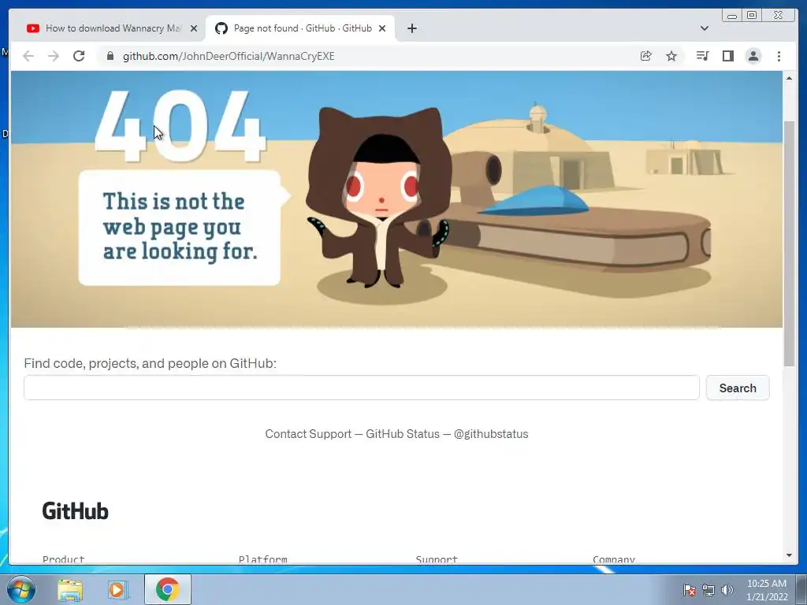The height and width of the screenshot is (605, 807).
Task: Click the browser Forward arrow
Action: (54, 56)
